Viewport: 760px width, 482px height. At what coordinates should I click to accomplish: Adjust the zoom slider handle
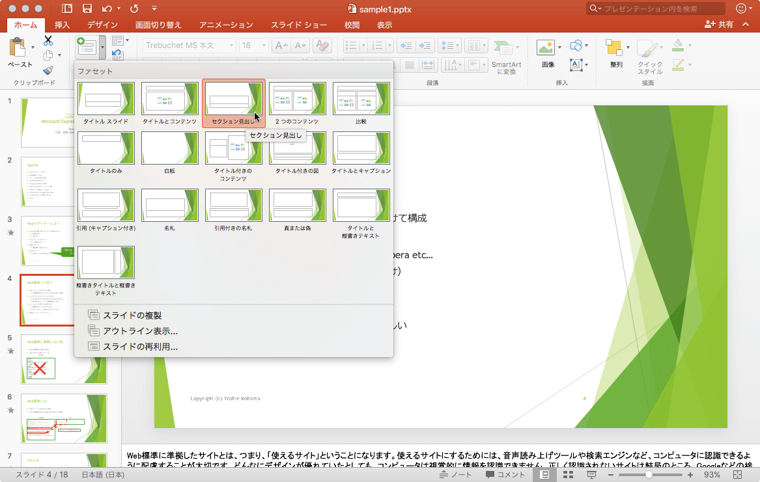pyautogui.click(x=649, y=475)
